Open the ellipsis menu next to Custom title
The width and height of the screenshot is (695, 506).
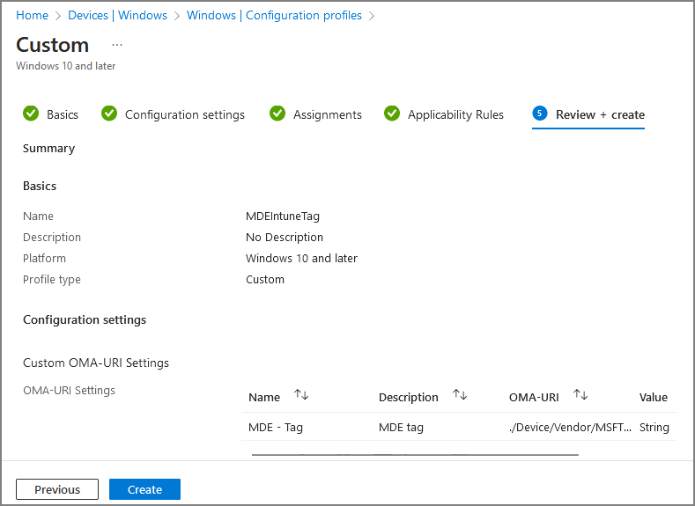(117, 45)
